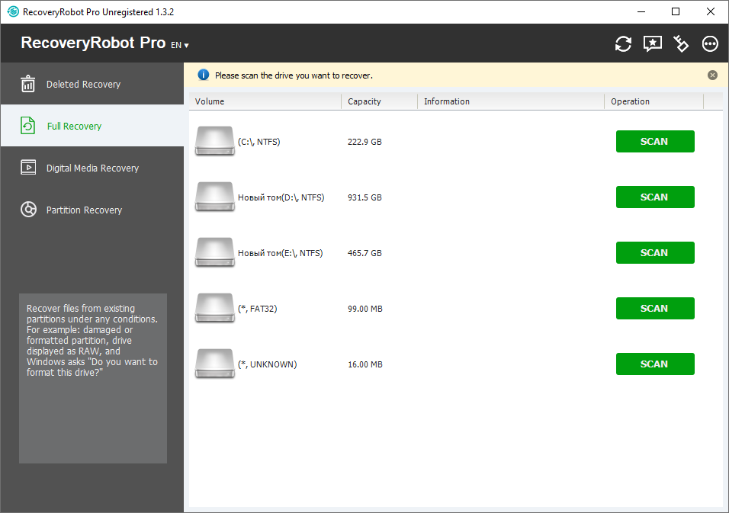Scan the D:\ NTFS volume
This screenshot has width=729, height=513.
tap(655, 197)
